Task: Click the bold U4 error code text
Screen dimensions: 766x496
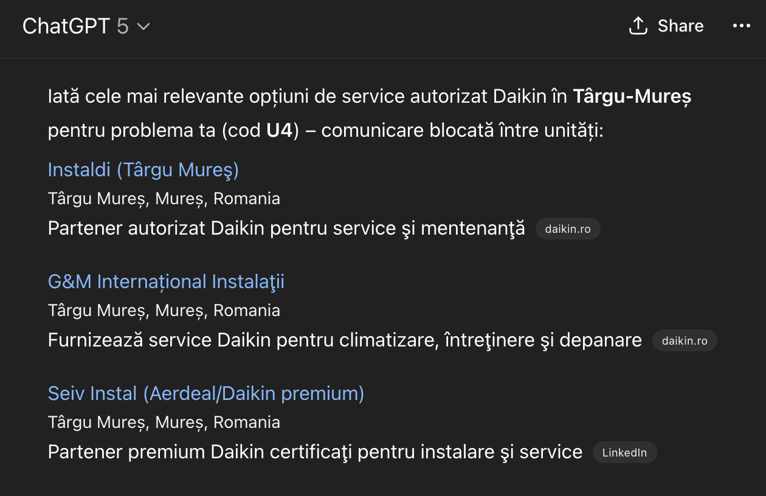Action: tap(280, 131)
